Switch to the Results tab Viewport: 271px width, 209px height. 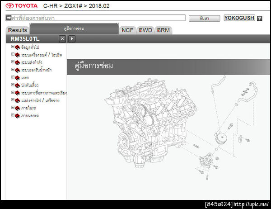point(18,30)
